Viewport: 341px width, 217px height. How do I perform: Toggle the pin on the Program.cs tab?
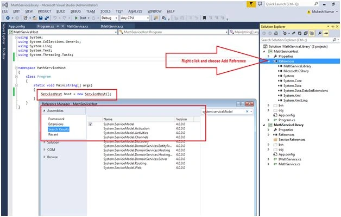[58, 26]
